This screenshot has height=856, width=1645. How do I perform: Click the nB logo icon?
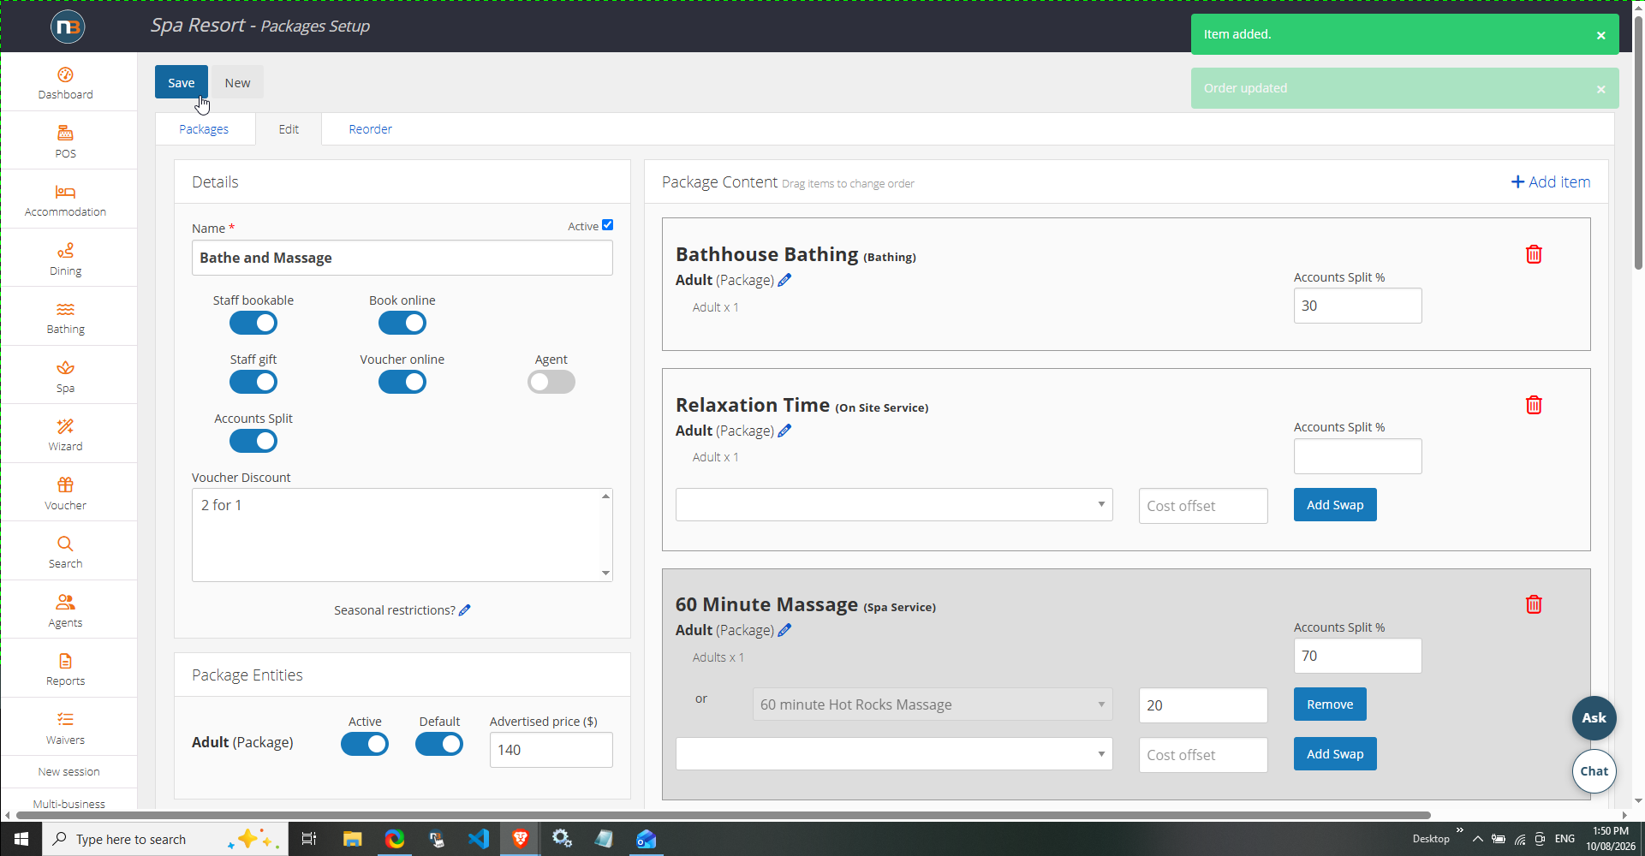[68, 27]
